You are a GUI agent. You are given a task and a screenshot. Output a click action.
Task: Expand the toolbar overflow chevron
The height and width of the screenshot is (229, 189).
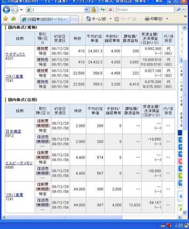coord(185,16)
